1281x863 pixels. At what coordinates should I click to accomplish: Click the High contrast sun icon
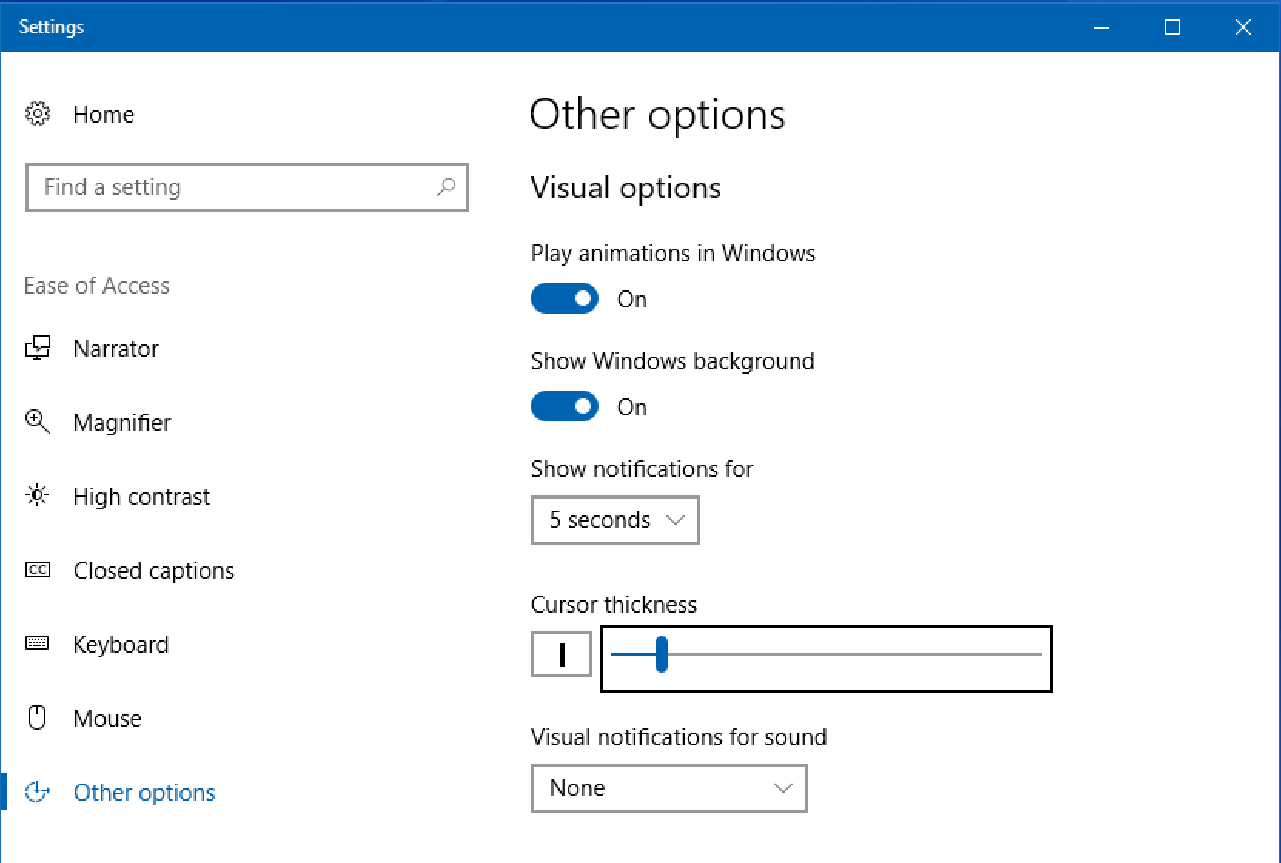tap(37, 495)
